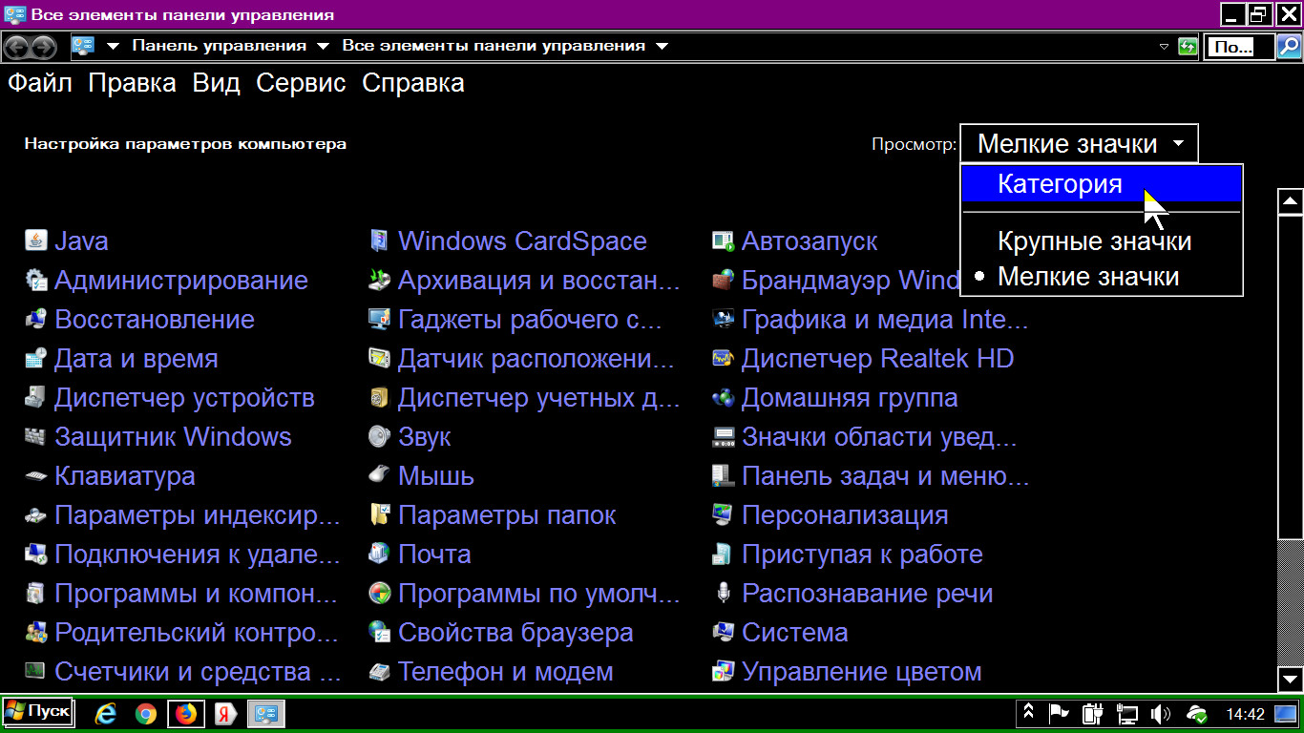1304x733 pixels.
Task: Open the Вид menu
Action: 216,83
